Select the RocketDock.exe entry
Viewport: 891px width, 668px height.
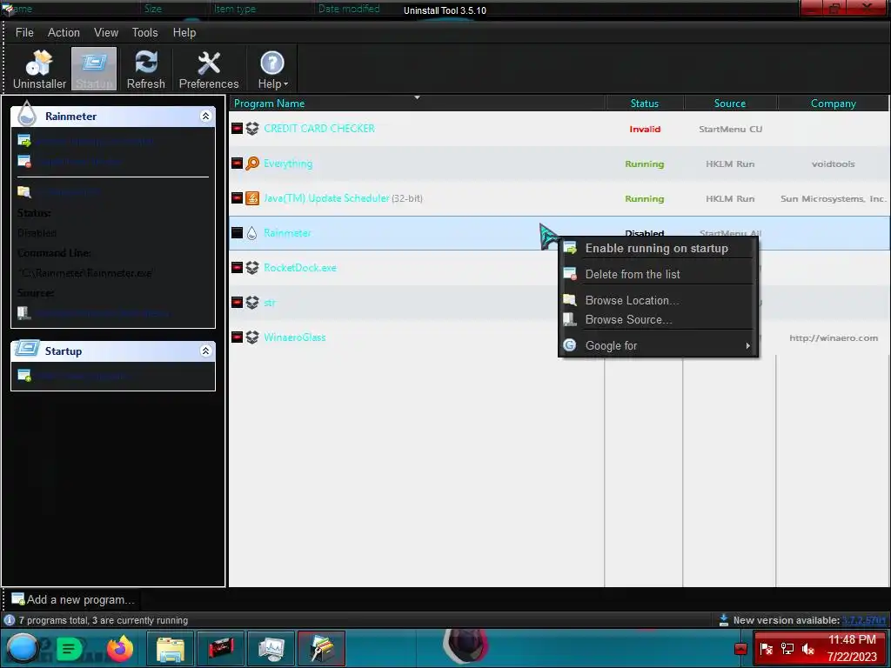pyautogui.click(x=559, y=268)
